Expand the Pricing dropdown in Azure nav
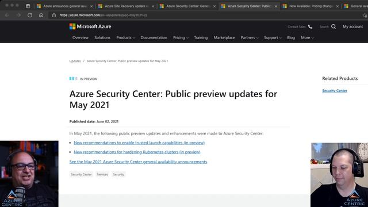Screen dimensions: 368x207 coord(181,37)
